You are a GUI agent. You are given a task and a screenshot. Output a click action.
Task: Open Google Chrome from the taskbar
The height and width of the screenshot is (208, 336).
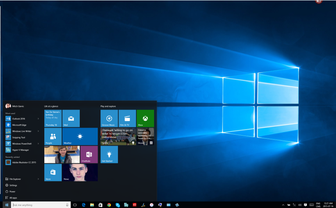click(109, 205)
